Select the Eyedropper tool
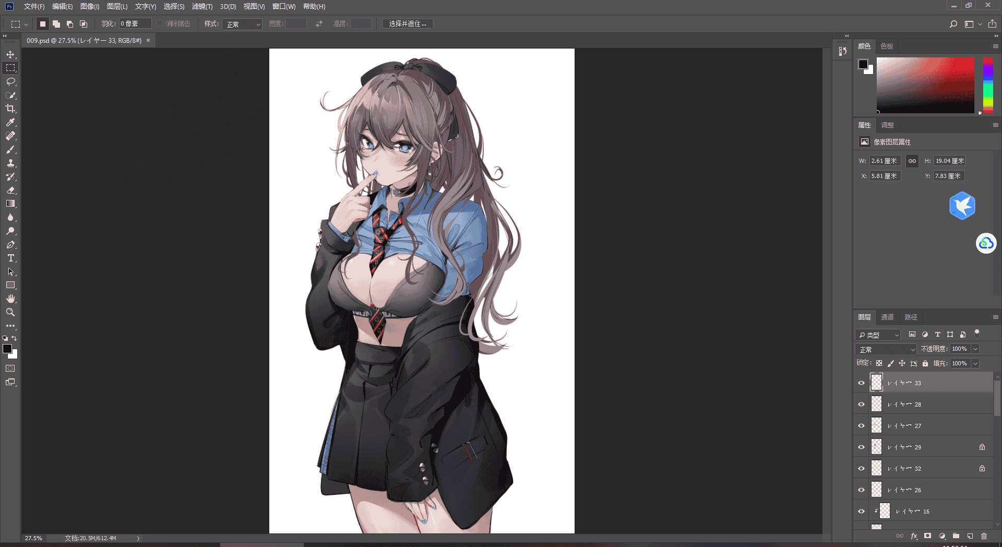1002x547 pixels. pyautogui.click(x=10, y=122)
